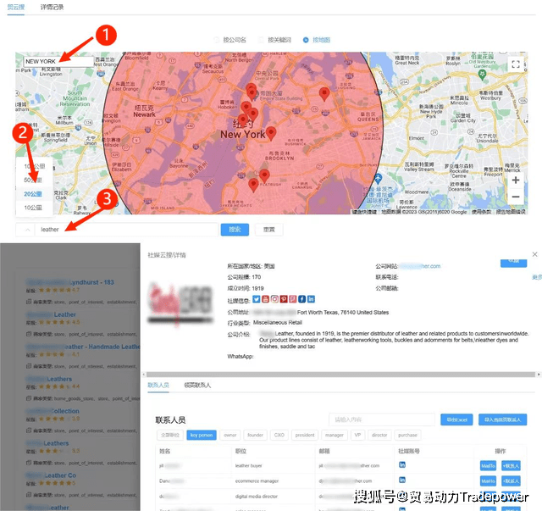
Task: Click the map pin at Empire State Building
Action: click(x=252, y=93)
